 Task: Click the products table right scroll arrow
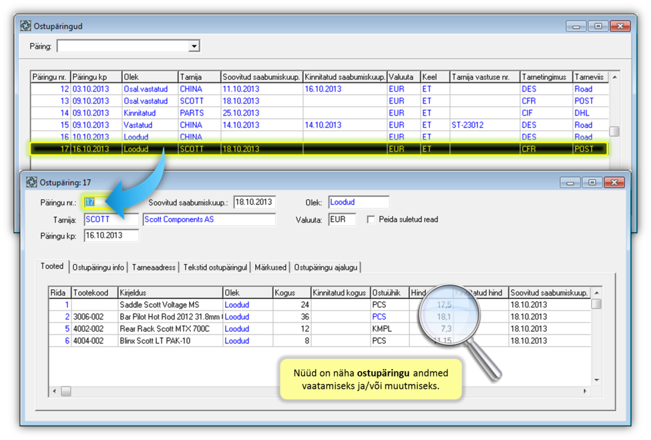(584, 391)
